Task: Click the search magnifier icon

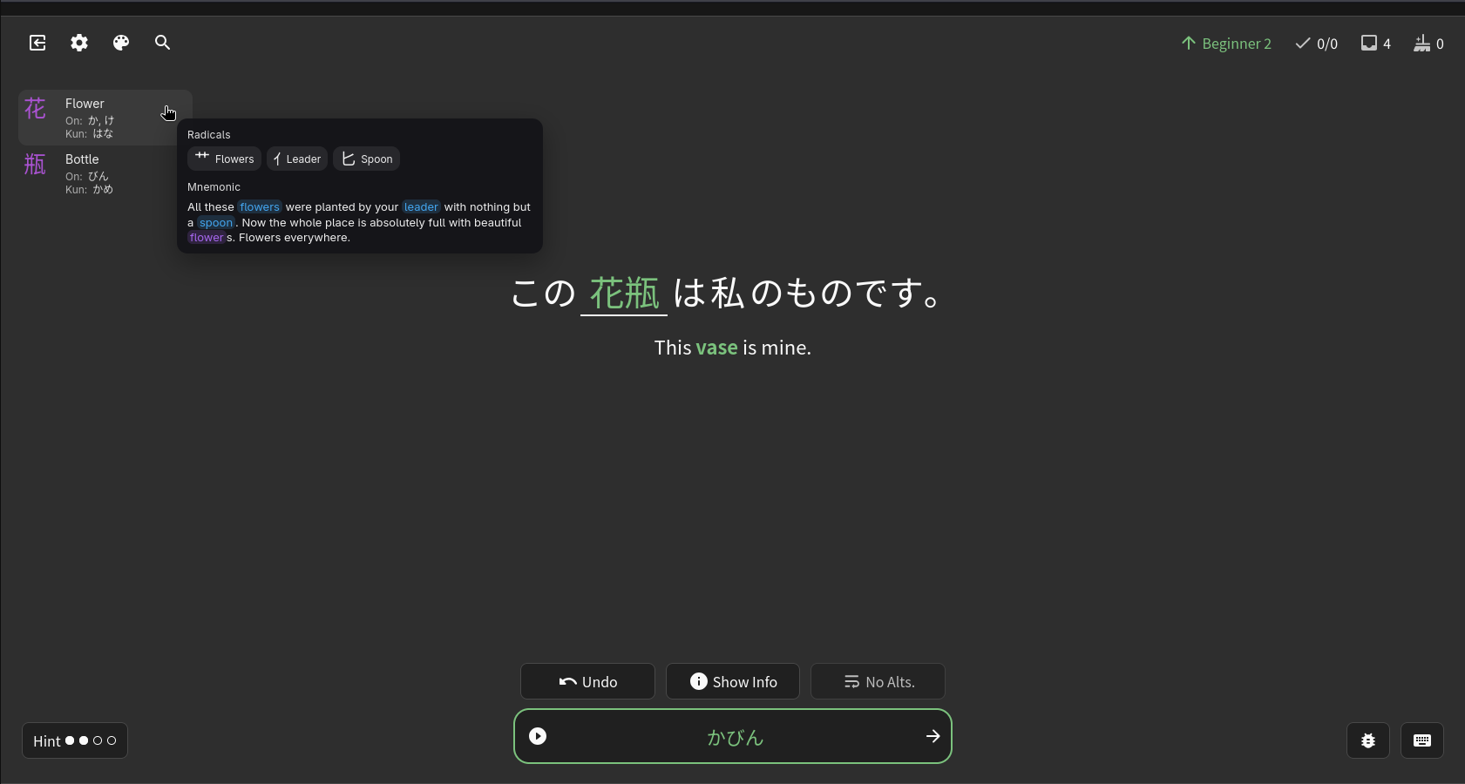Action: 163,43
